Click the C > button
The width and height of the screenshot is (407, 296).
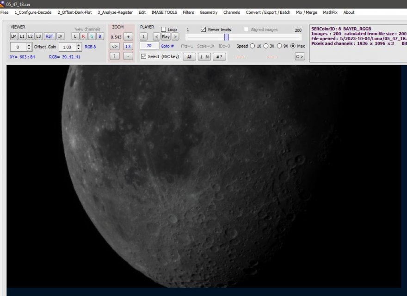click(300, 56)
